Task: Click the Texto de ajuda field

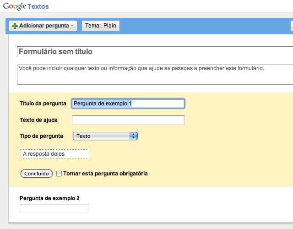Action: pyautogui.click(x=128, y=120)
